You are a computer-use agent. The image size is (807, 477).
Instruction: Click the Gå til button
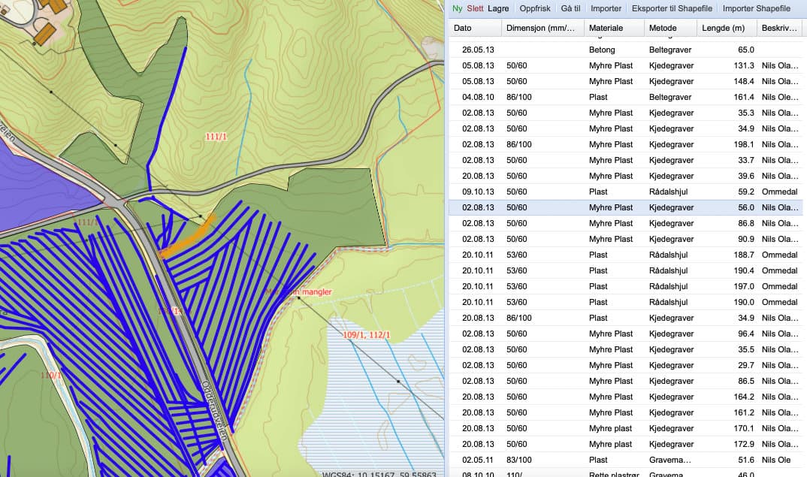(570, 8)
